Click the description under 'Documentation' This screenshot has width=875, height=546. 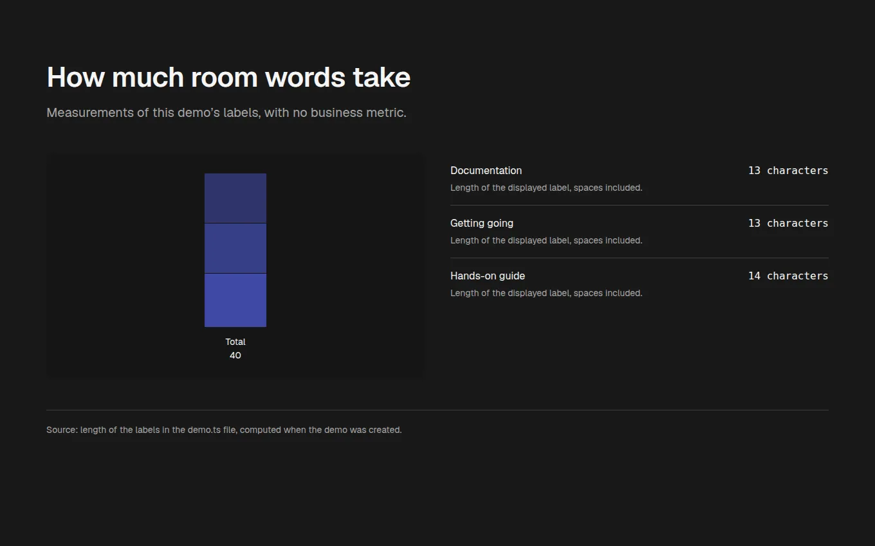click(x=546, y=188)
